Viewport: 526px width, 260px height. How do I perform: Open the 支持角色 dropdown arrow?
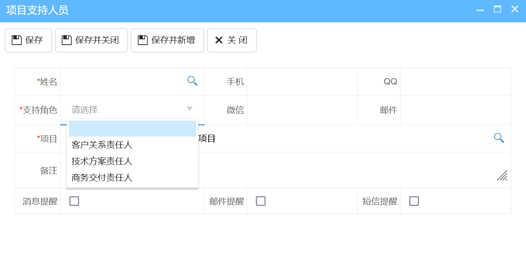(x=189, y=109)
